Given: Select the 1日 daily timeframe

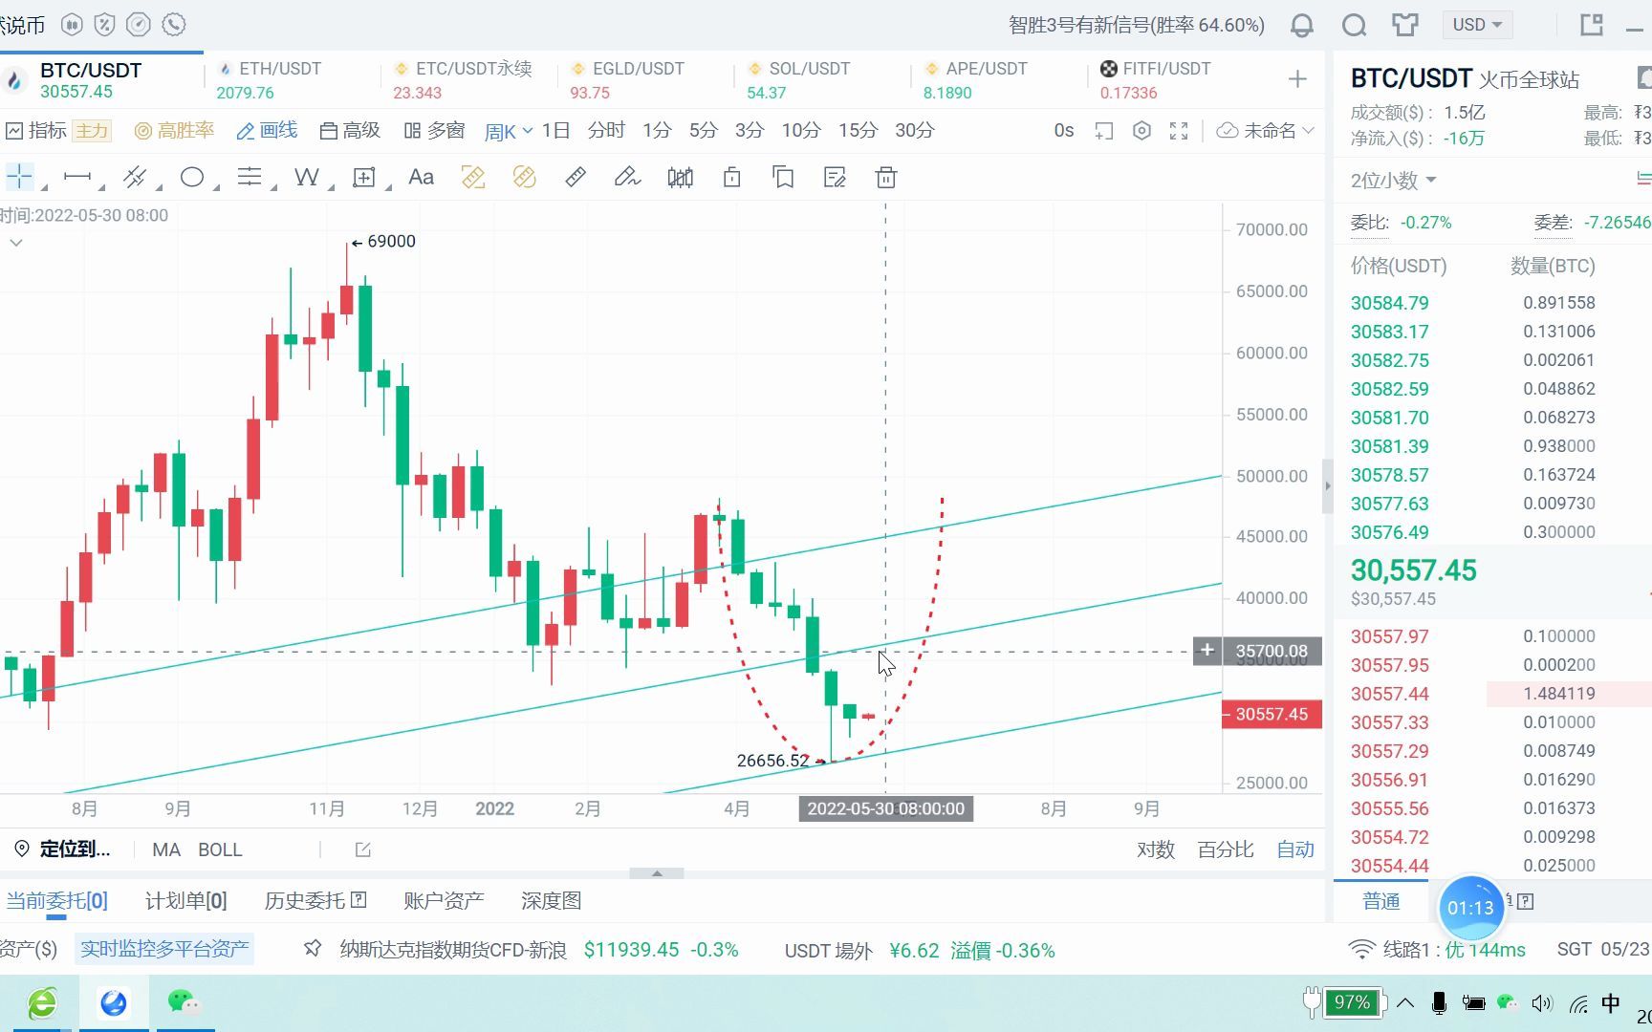Looking at the screenshot, I should [x=555, y=131].
